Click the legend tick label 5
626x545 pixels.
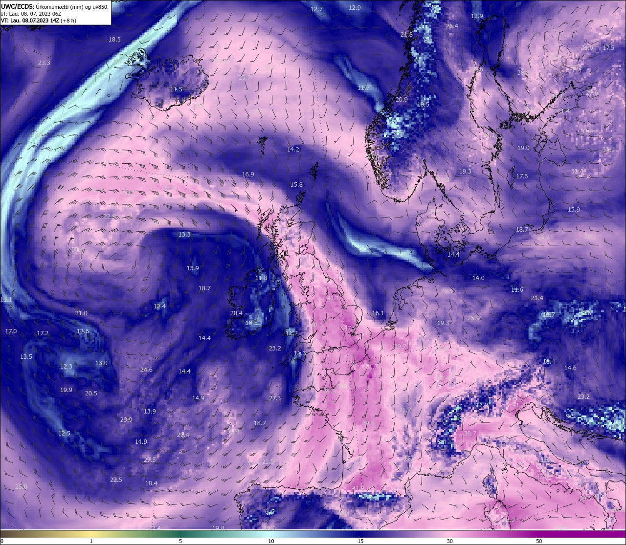[180, 541]
